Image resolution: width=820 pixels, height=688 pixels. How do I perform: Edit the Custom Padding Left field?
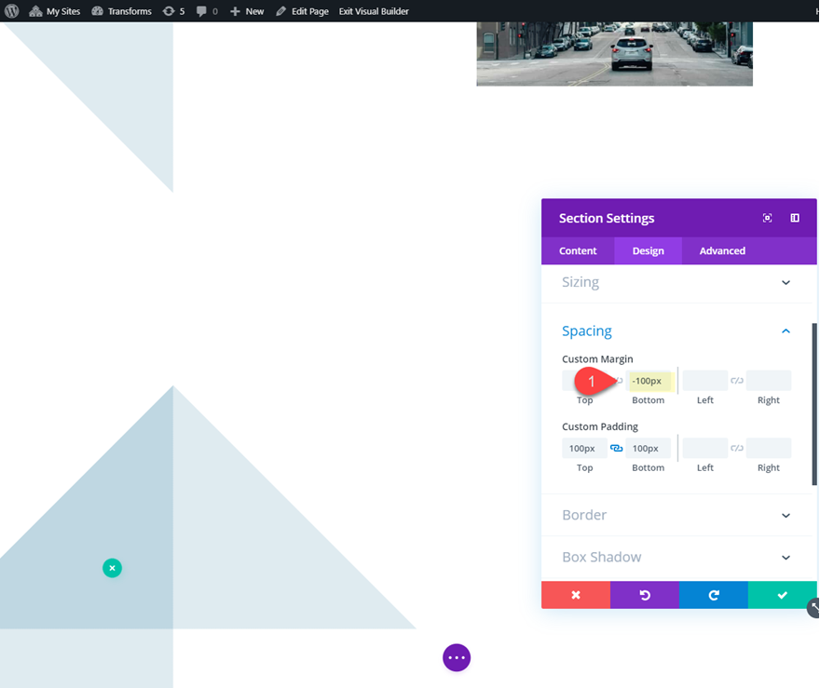[705, 448]
